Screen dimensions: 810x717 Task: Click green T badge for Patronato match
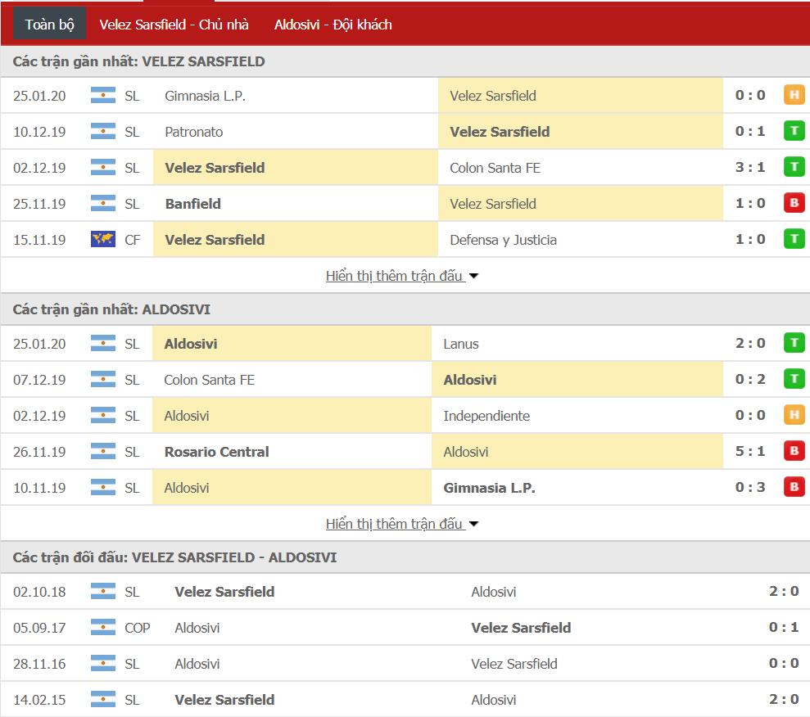[794, 131]
